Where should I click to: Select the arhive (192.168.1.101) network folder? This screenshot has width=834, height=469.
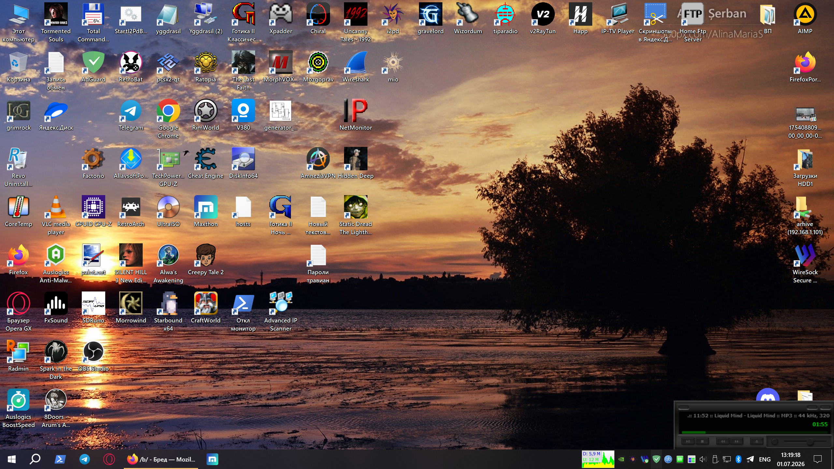coord(805,216)
